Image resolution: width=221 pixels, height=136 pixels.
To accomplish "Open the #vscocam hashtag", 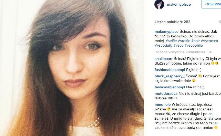I will pos(209,41).
